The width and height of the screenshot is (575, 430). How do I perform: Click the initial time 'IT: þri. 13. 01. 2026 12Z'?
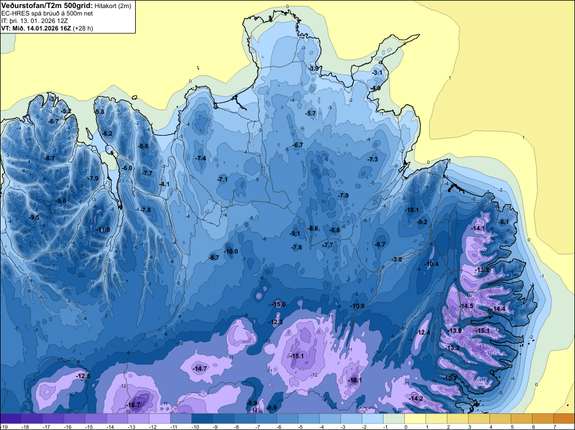(x=34, y=21)
